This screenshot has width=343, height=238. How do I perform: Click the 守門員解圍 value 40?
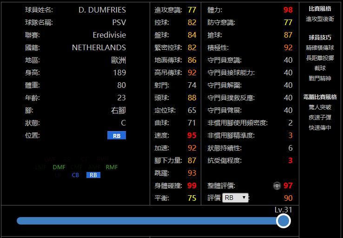click(x=288, y=85)
